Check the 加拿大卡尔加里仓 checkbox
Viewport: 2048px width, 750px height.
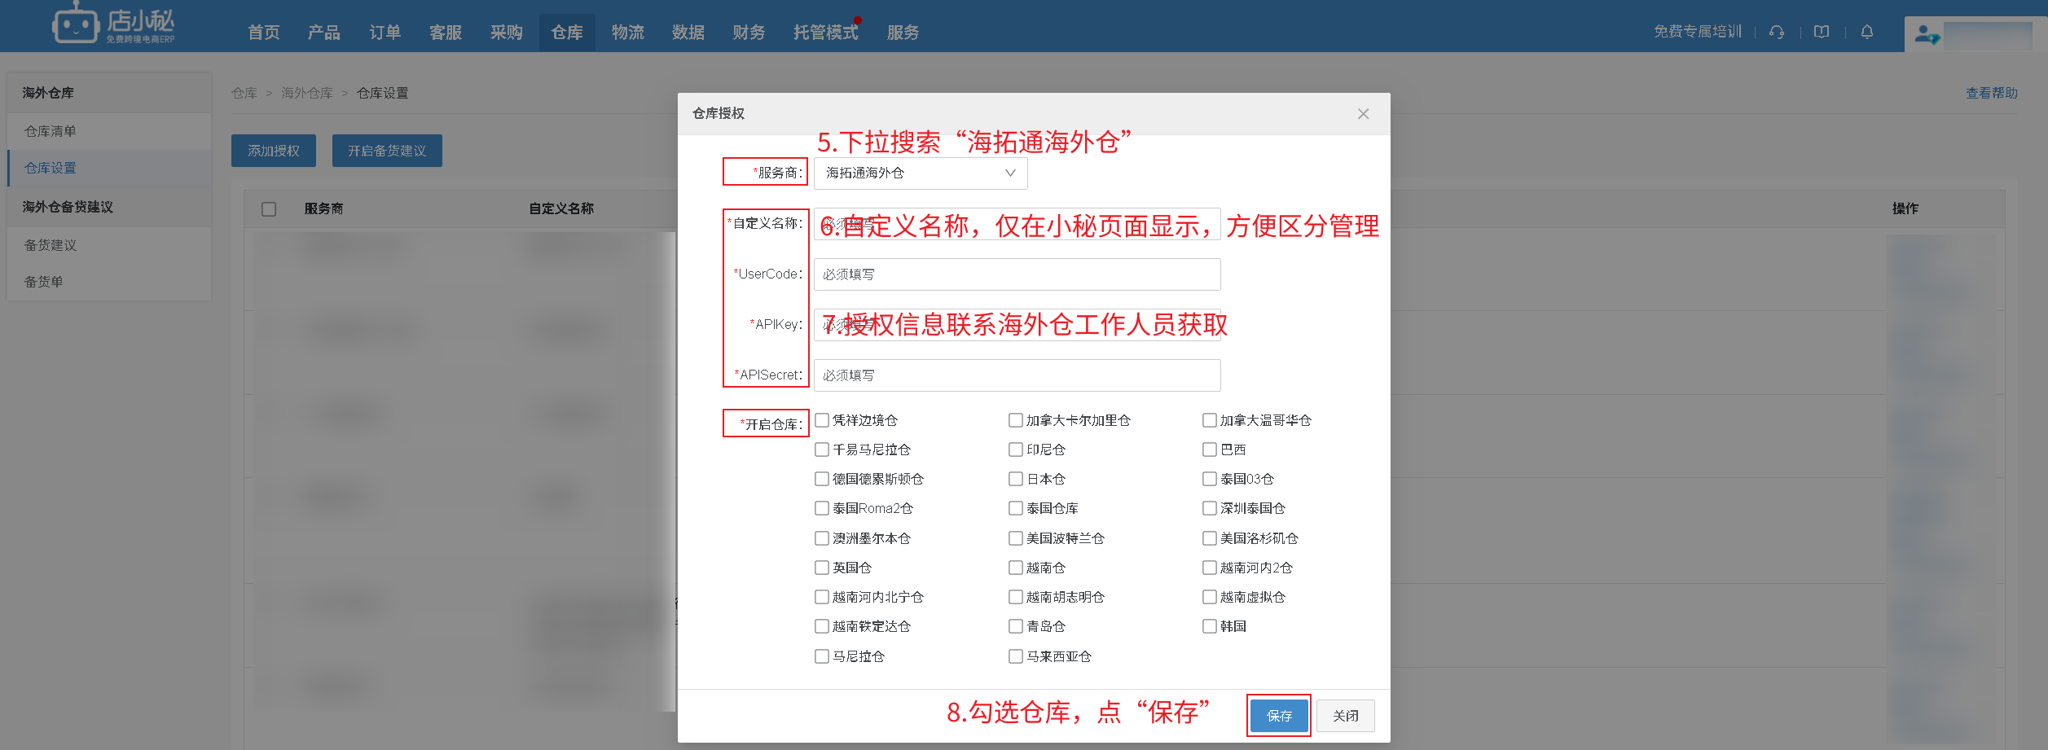coord(1016,420)
